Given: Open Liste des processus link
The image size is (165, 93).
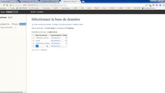Looking at the screenshot, I should pyautogui.click(x=65, y=25).
